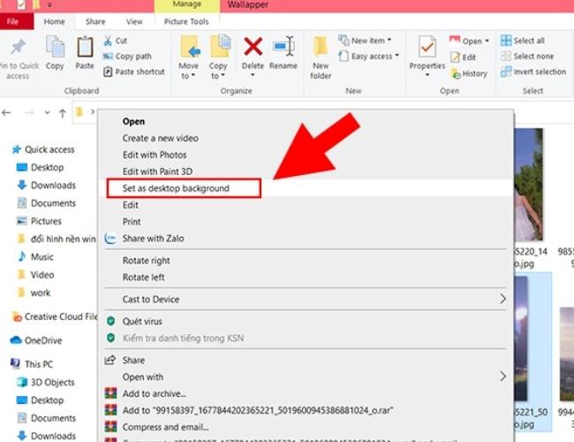Open 3D Objects under This PC
The image size is (574, 442).
46,382
